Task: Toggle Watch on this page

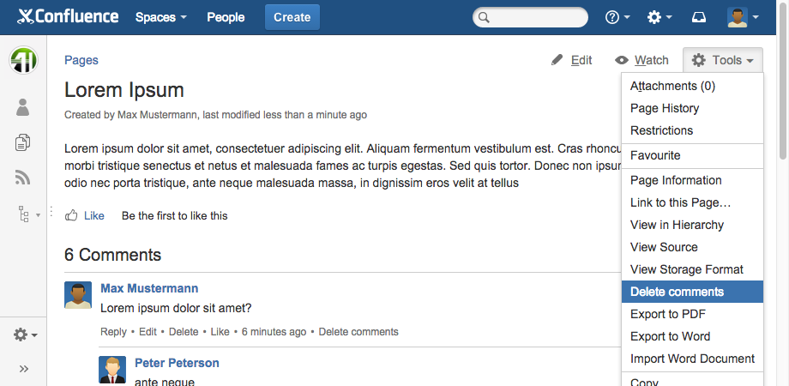Action: (x=641, y=60)
